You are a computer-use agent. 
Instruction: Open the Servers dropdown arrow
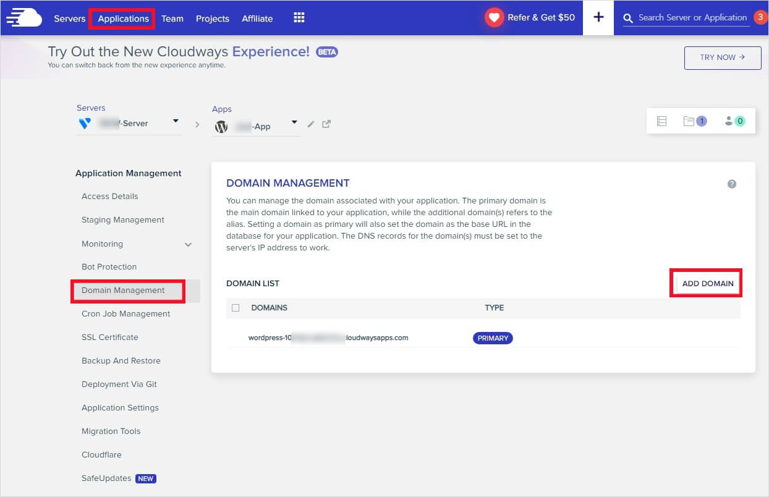[x=176, y=121]
